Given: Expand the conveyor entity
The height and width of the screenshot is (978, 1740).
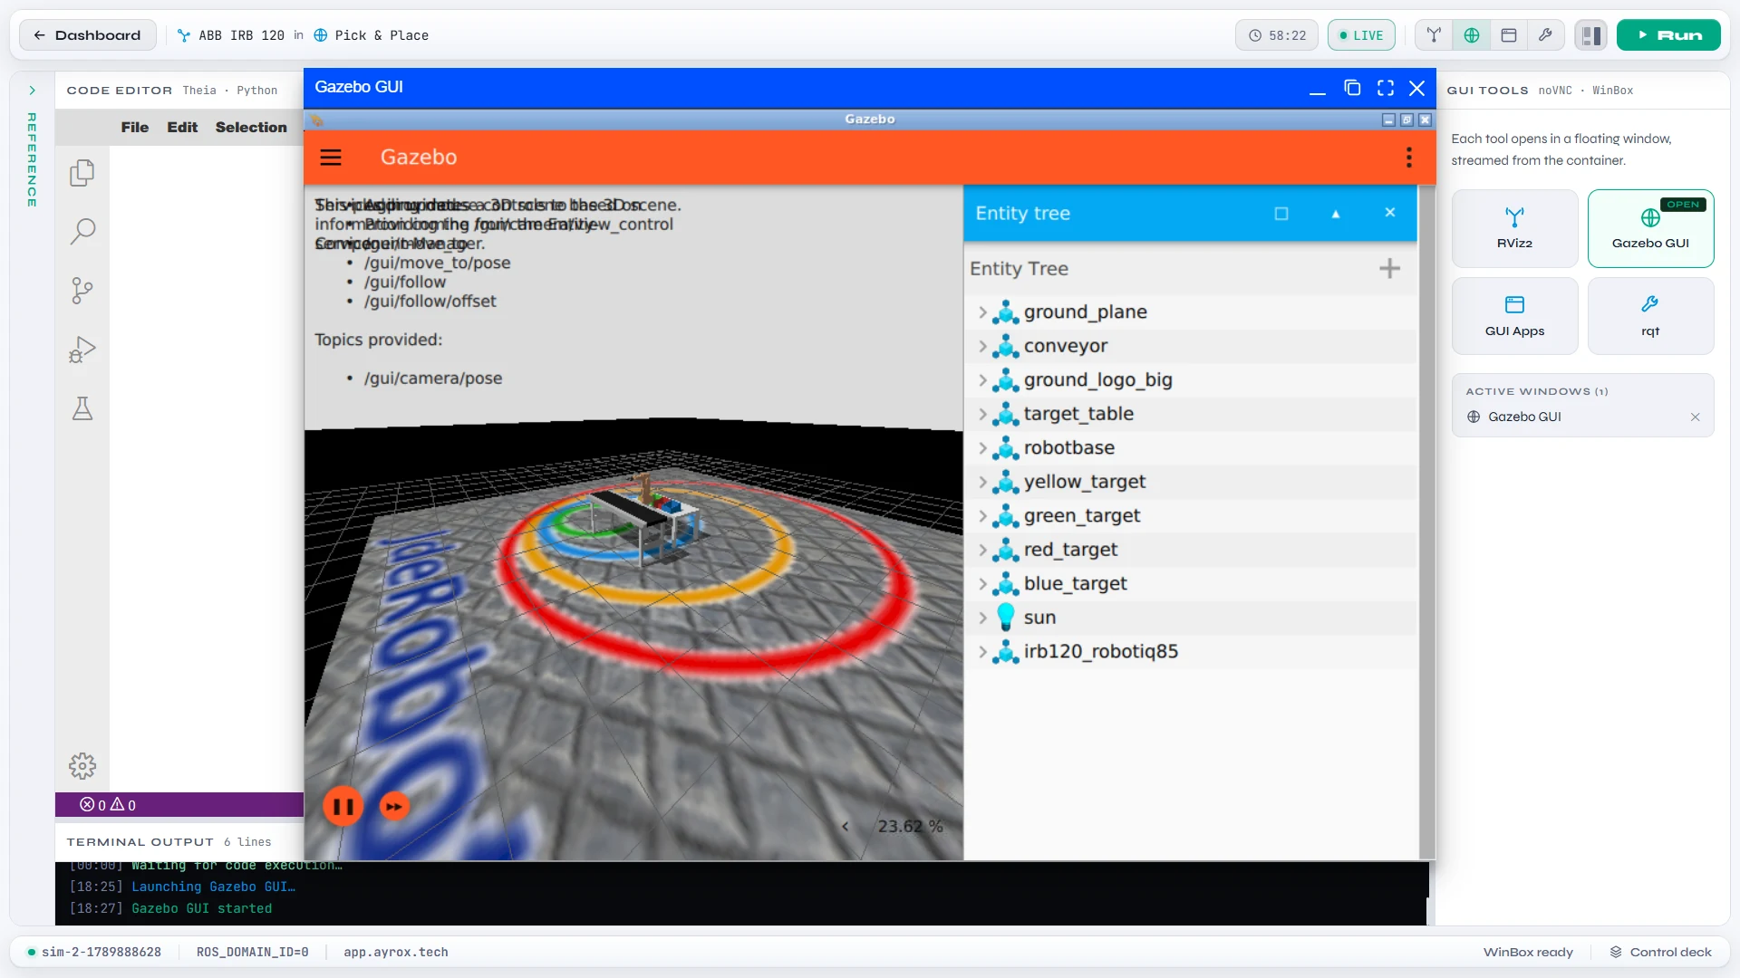Looking at the screenshot, I should tap(982, 346).
